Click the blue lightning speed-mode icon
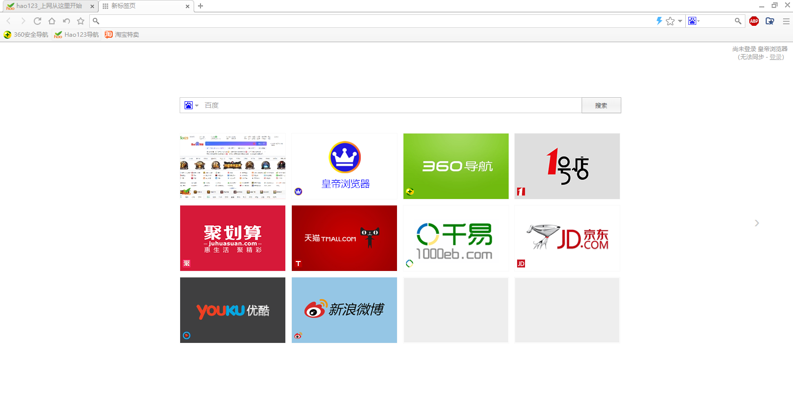793x398 pixels. click(x=659, y=21)
